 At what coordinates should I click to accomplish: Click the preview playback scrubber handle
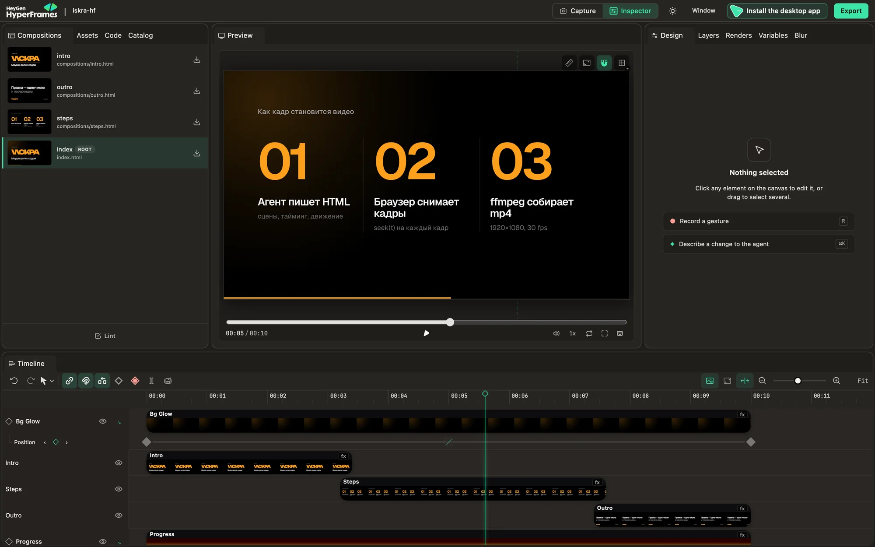point(450,322)
